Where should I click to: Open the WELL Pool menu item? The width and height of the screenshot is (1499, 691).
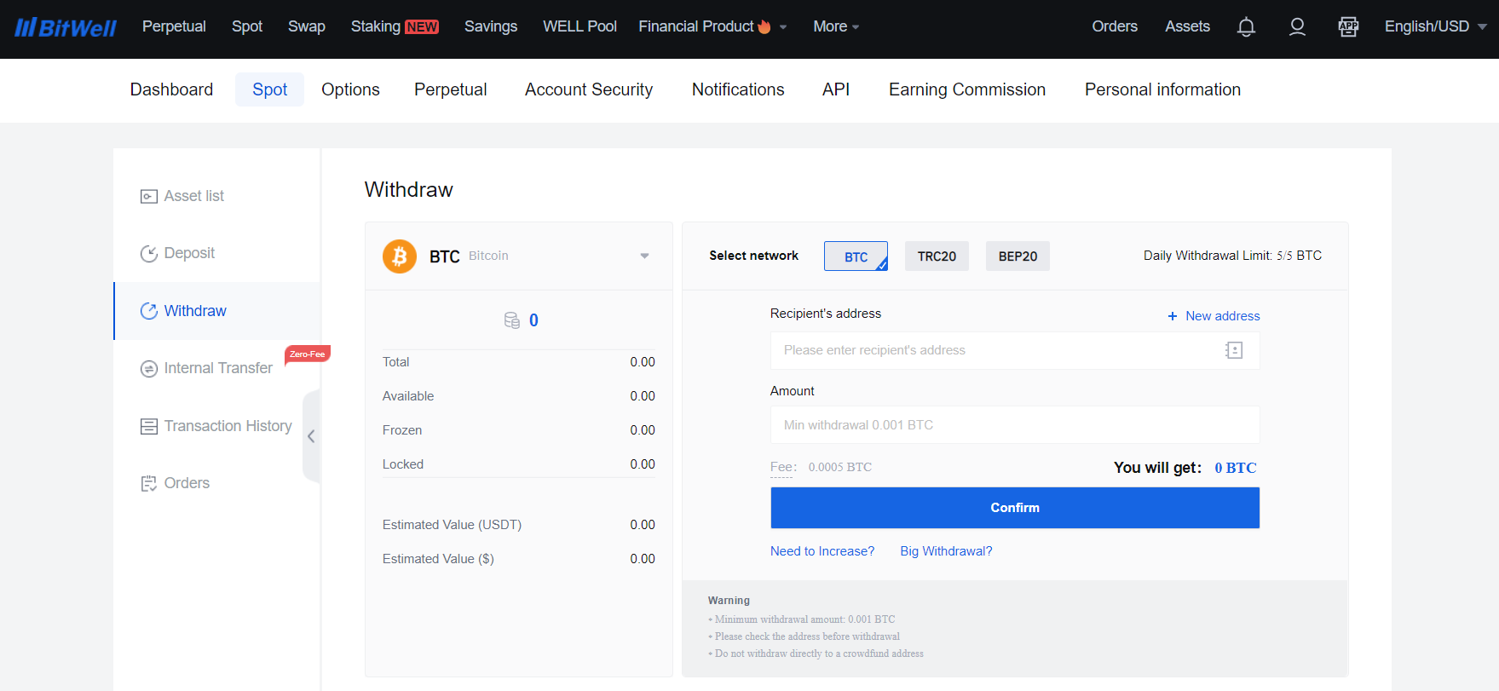579,26
